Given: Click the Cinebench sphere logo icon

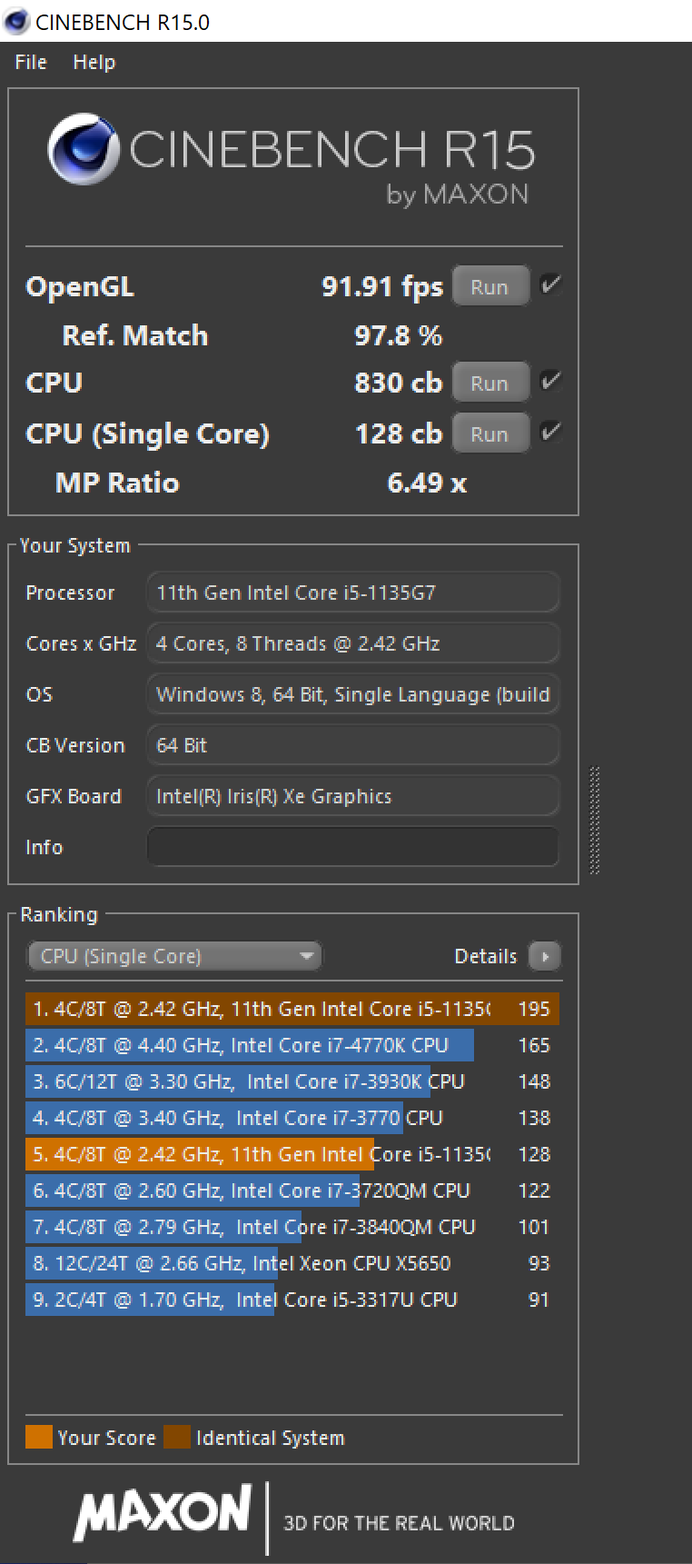Looking at the screenshot, I should [84, 150].
